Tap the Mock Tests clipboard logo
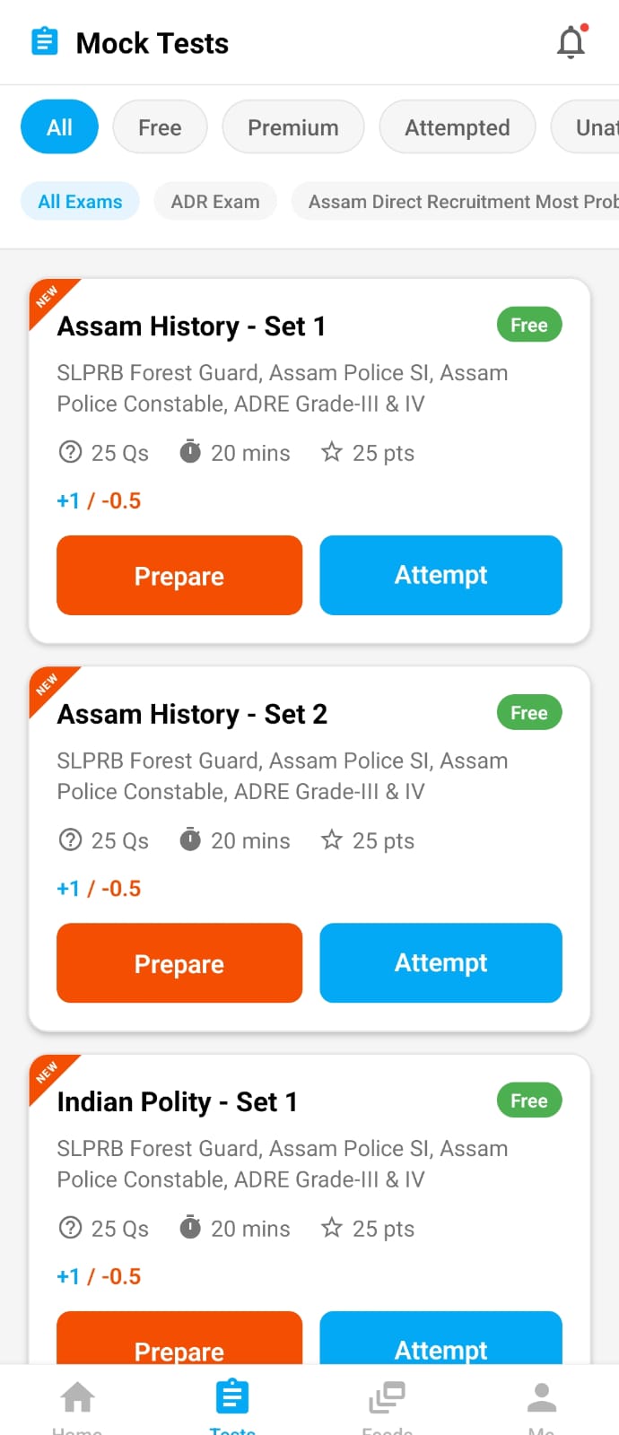Image resolution: width=619 pixels, height=1435 pixels. click(44, 42)
